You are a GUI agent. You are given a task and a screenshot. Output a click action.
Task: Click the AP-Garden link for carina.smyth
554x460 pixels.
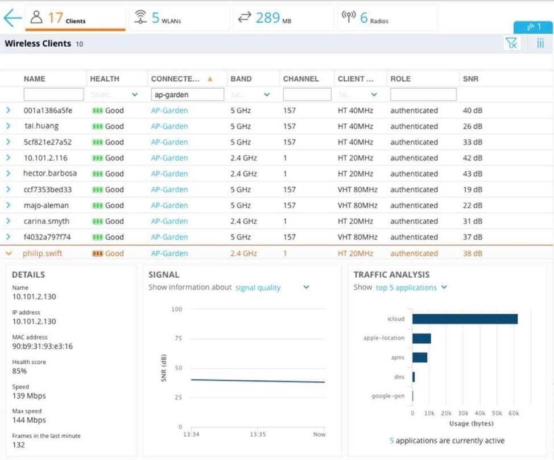coord(169,221)
